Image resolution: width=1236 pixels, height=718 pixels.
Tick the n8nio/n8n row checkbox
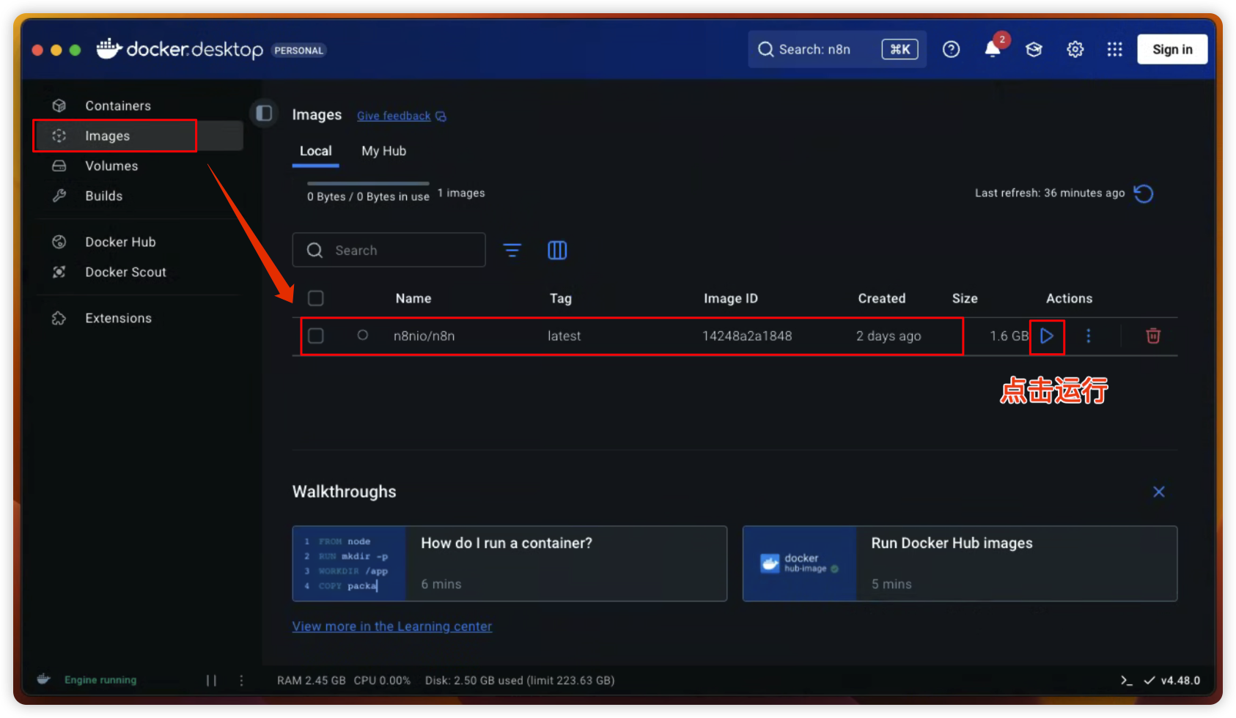316,336
